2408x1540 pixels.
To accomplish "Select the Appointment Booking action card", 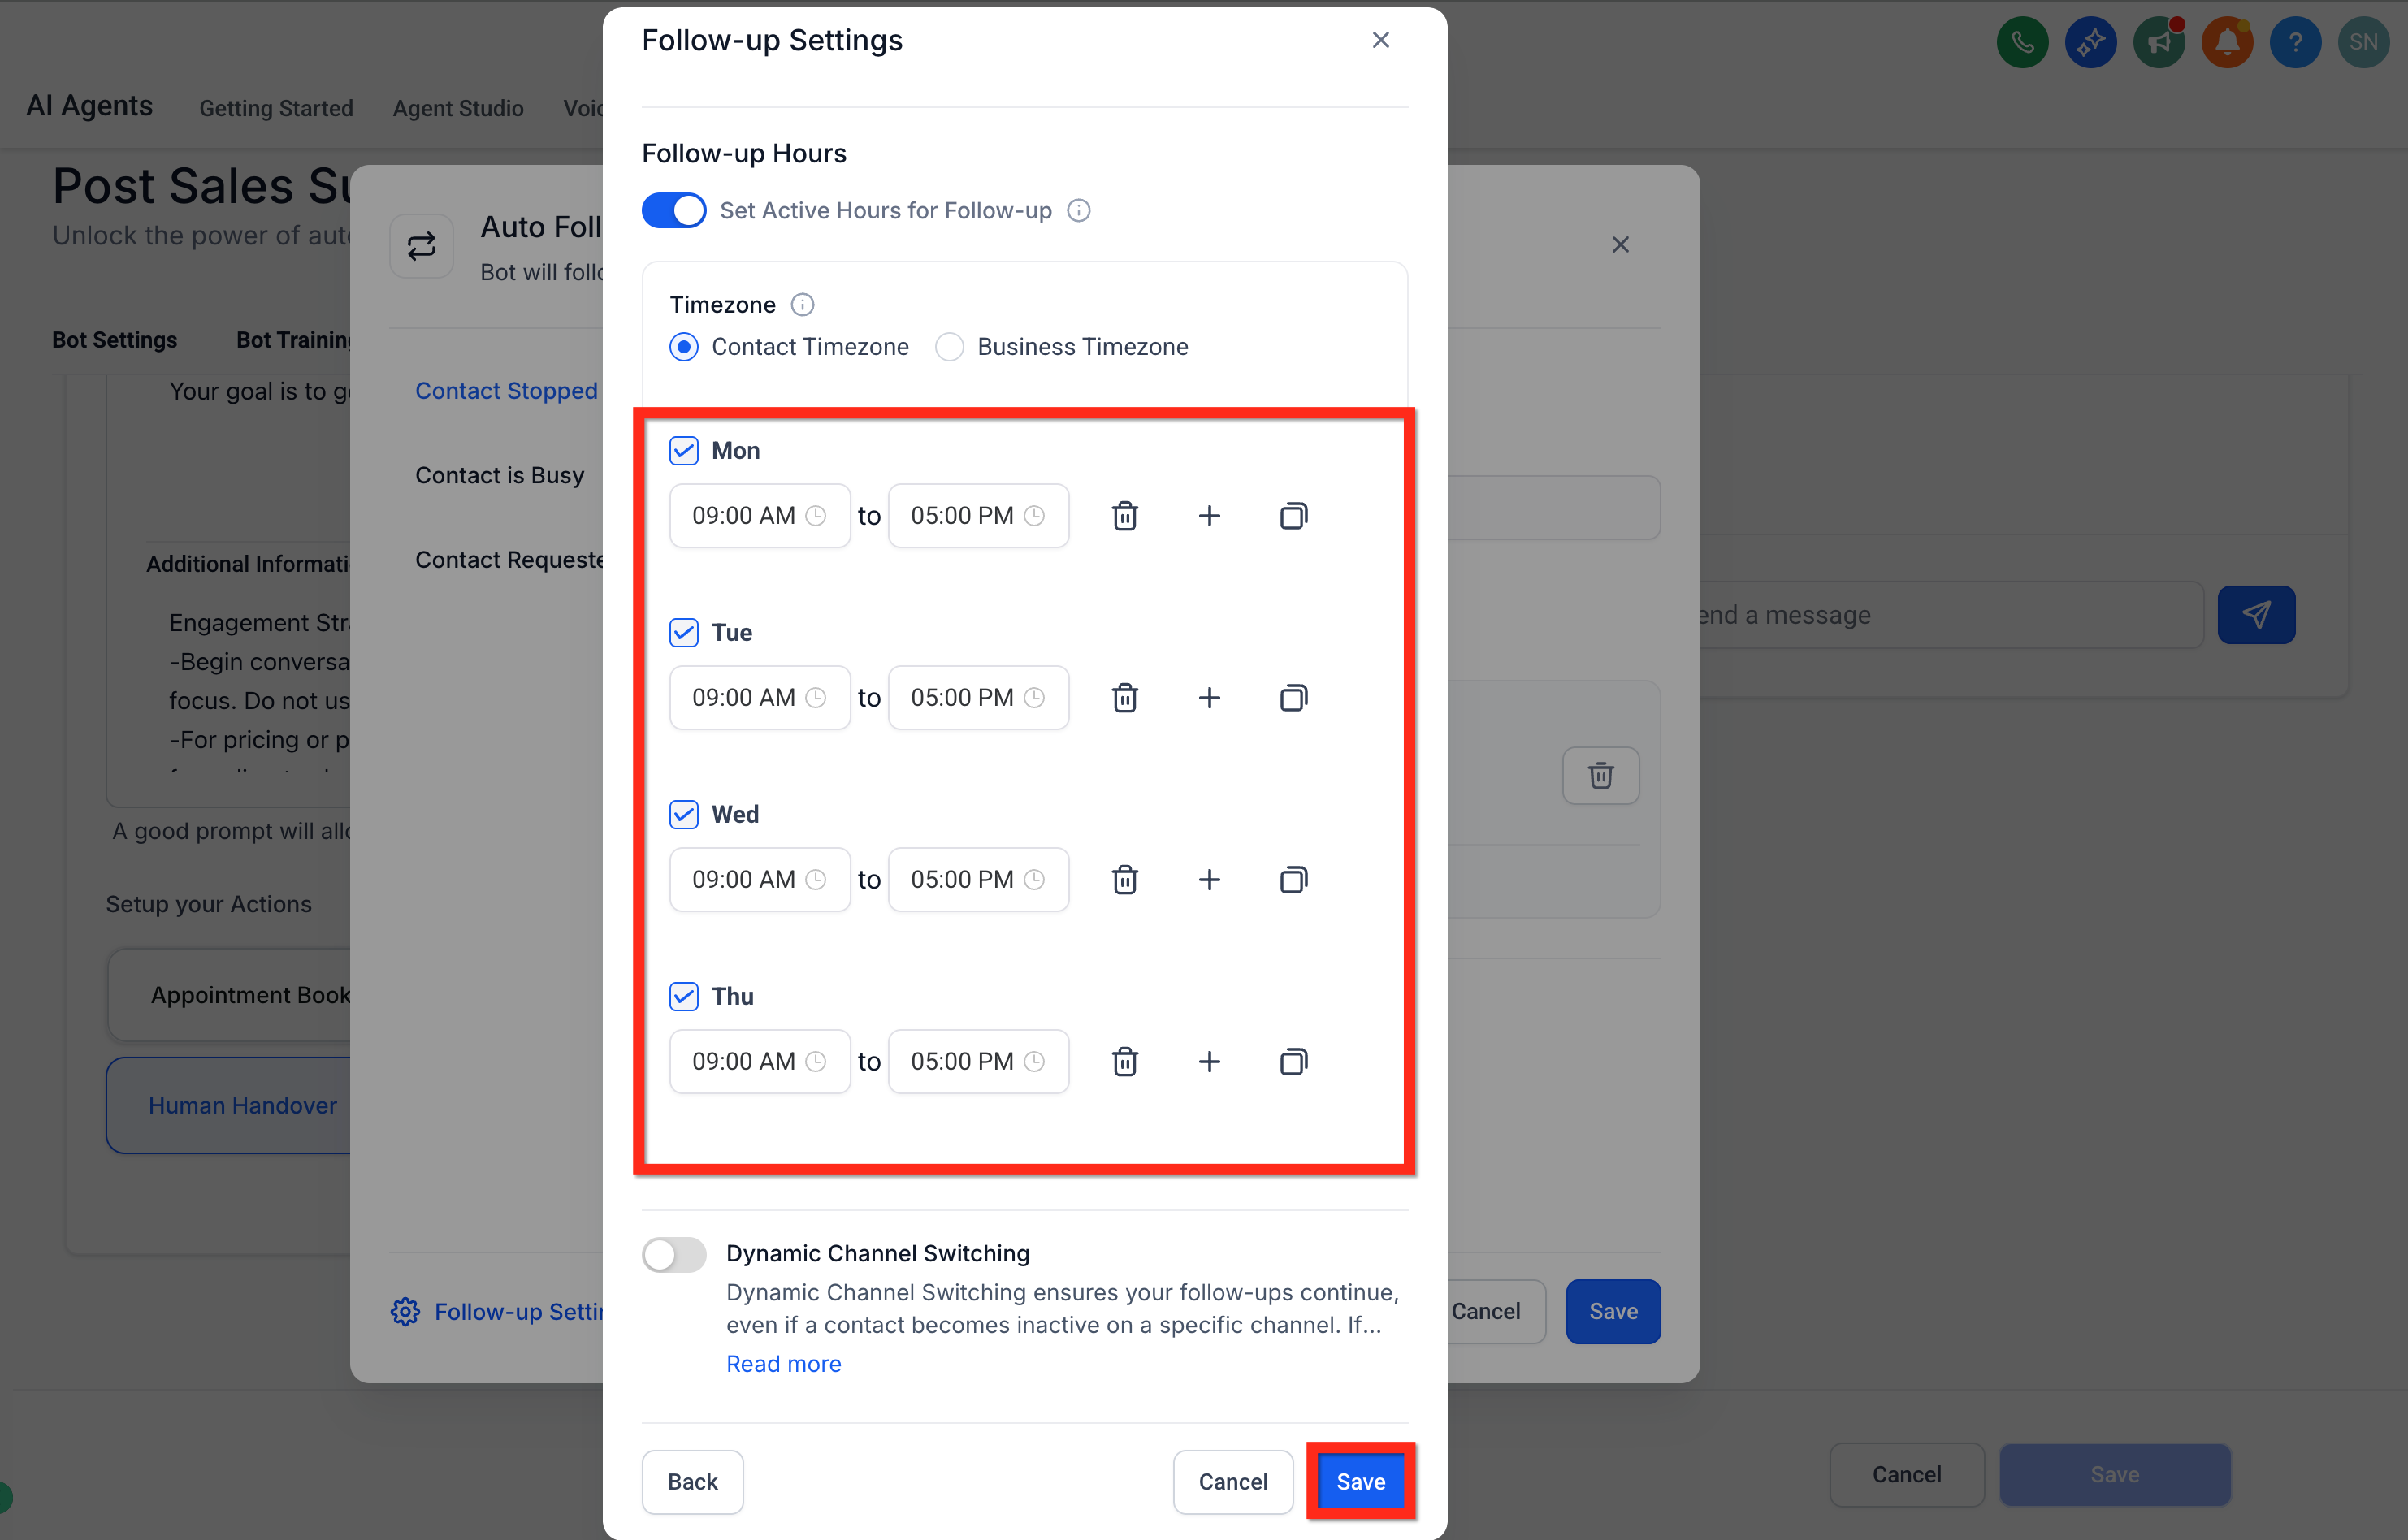I will click(230, 995).
